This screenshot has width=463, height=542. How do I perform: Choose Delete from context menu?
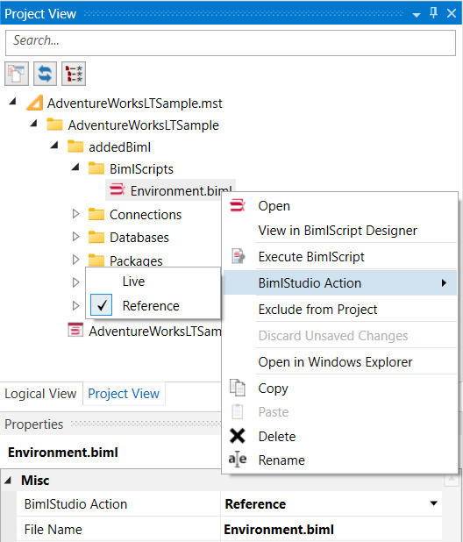(340, 436)
